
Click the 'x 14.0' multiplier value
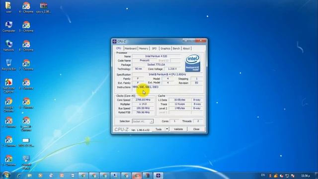143,104
